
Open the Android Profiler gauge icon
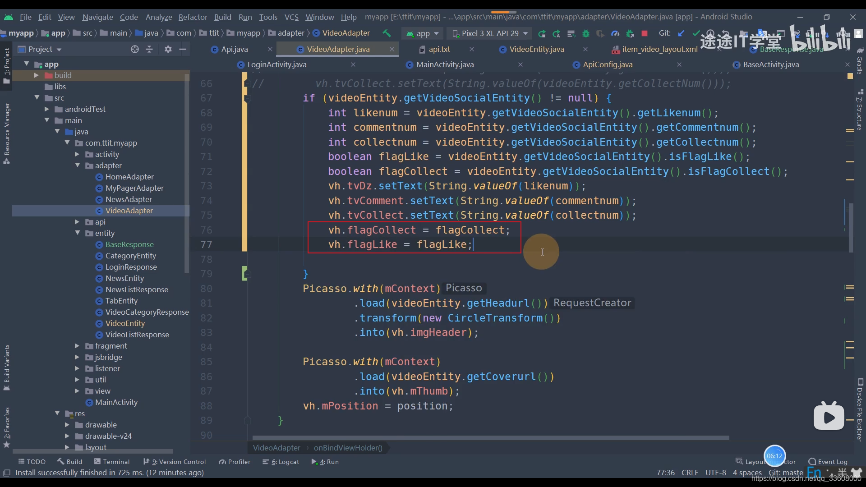tap(615, 33)
